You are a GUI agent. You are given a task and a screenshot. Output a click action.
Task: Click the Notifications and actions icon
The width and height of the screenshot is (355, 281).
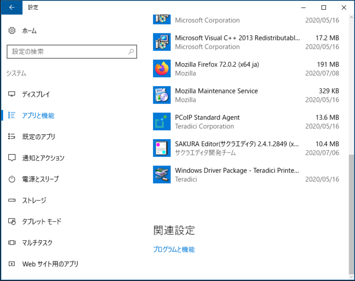pos(12,158)
